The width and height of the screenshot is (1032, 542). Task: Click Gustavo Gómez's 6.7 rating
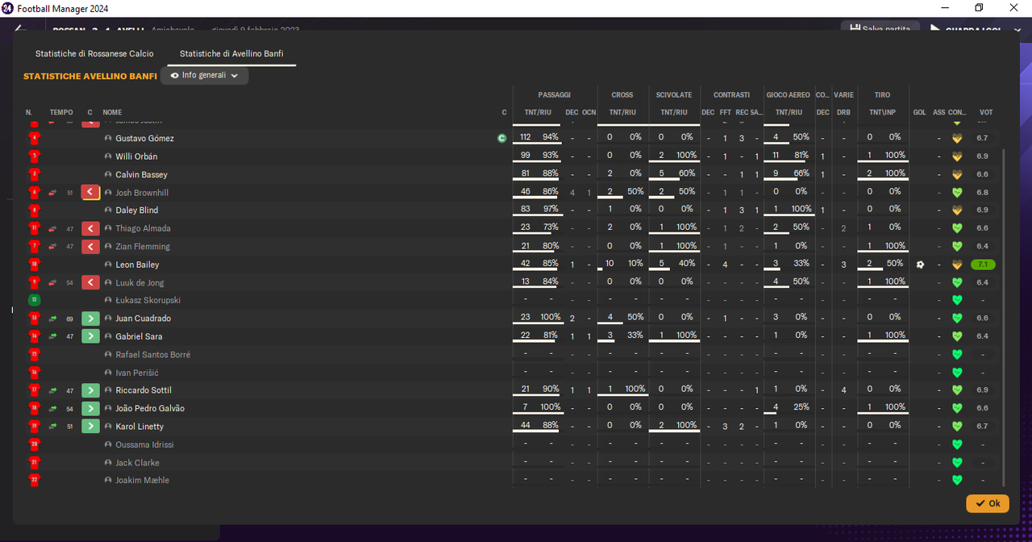pyautogui.click(x=982, y=138)
